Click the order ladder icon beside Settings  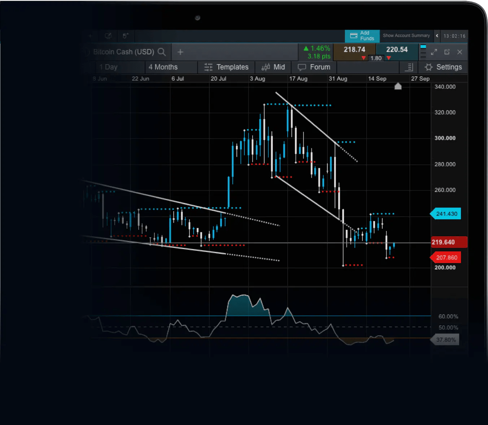click(x=408, y=67)
